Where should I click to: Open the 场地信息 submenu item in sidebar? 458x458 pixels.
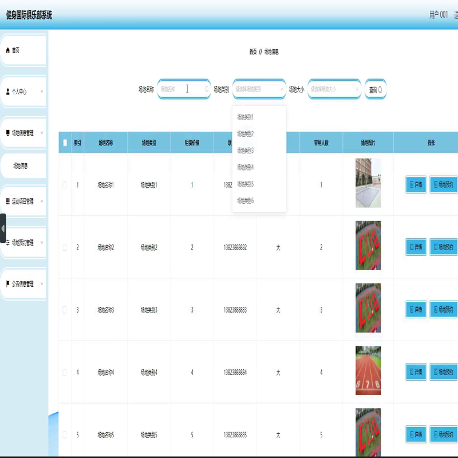23,166
